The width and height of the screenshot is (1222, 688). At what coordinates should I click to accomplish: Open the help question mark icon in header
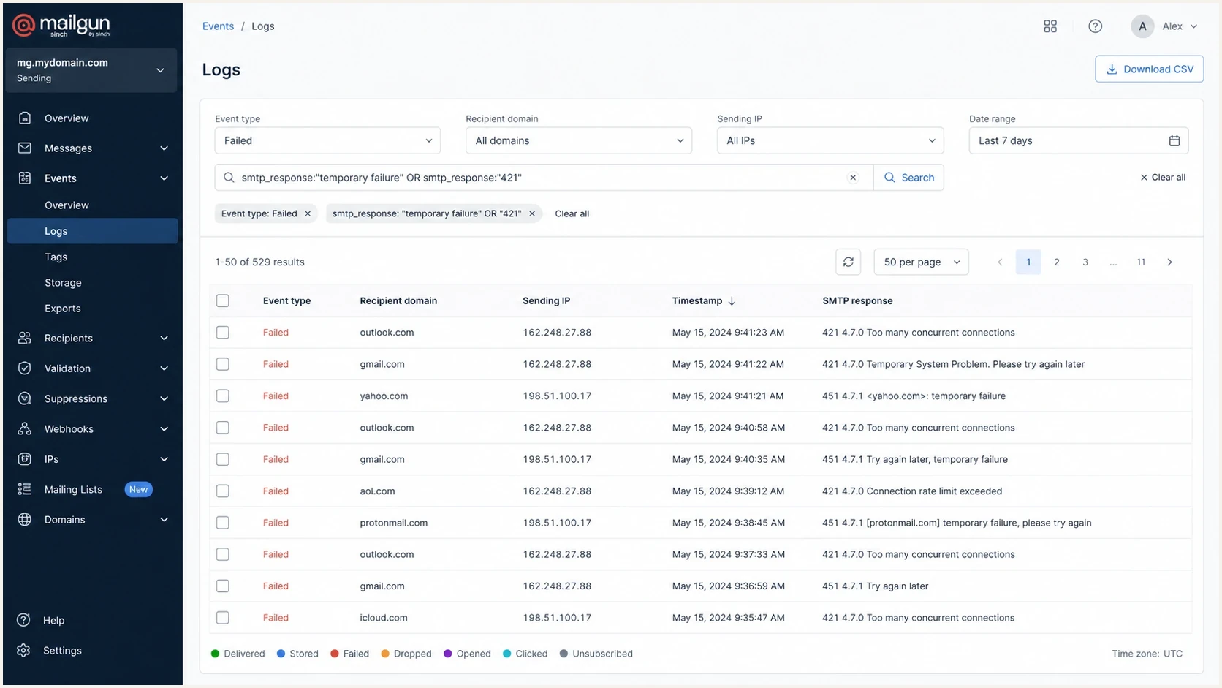pos(1095,26)
